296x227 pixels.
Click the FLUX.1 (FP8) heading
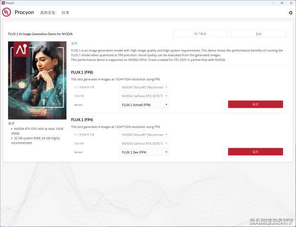click(82, 72)
